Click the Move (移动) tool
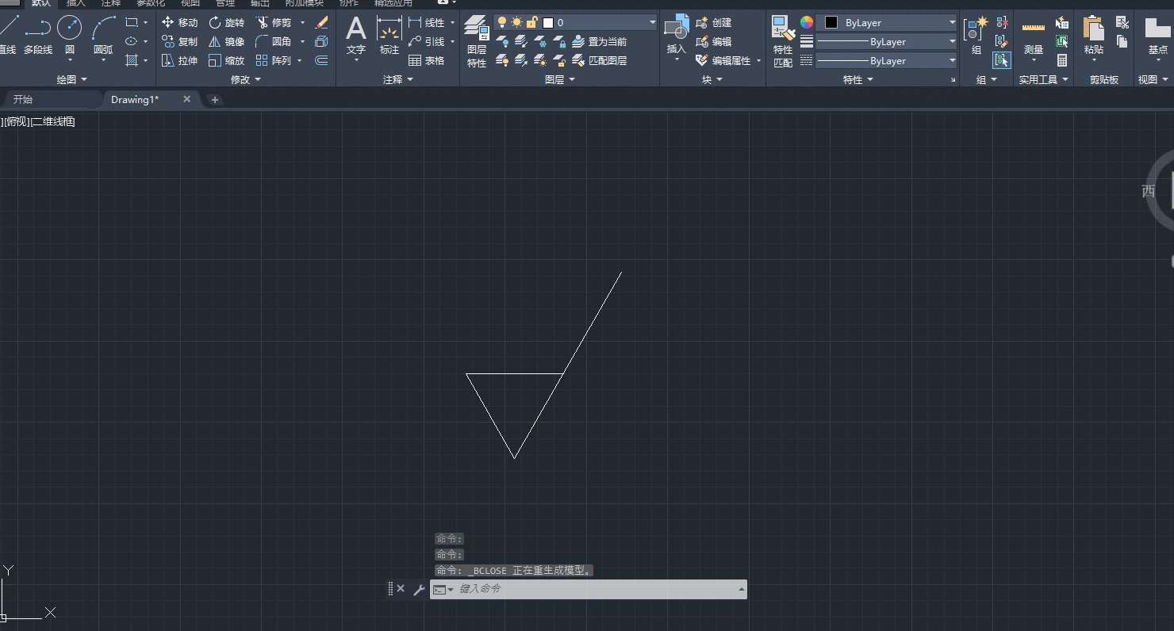Image resolution: width=1174 pixels, height=631 pixels. [x=180, y=22]
